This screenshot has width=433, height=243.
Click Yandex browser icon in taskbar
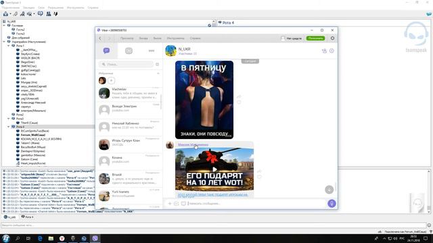click(x=62, y=238)
